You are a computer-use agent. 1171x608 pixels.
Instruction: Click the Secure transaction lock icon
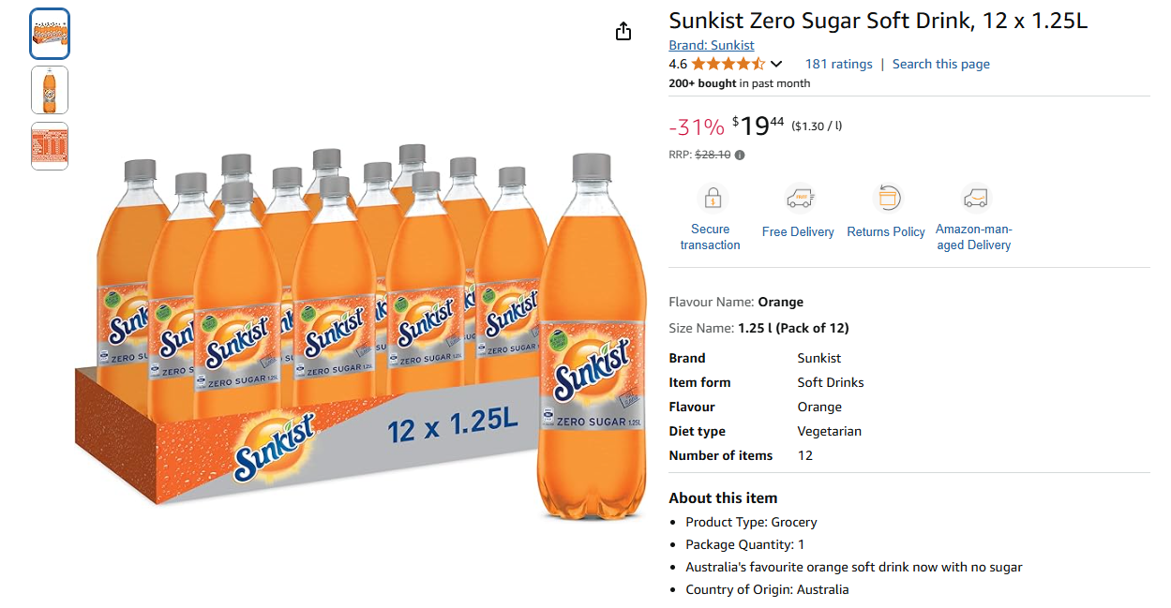tap(711, 199)
